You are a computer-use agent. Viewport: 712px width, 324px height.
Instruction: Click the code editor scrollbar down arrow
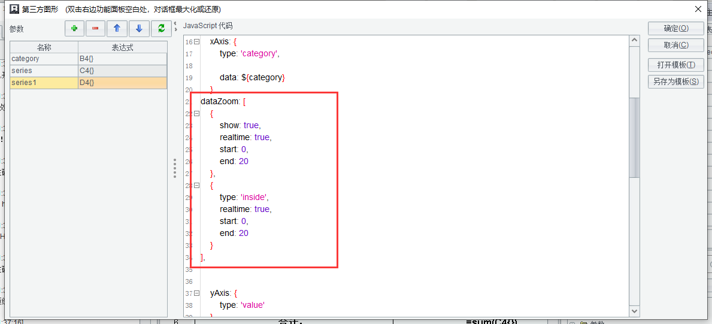(x=635, y=311)
